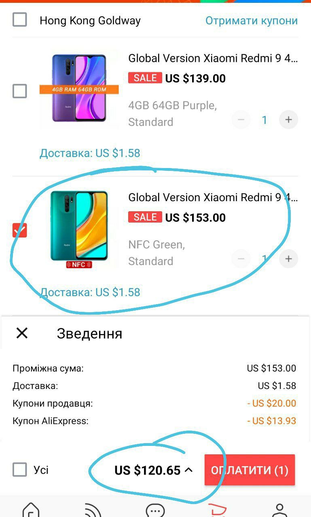
Task: Close the Зведення summary panel
Action: (x=22, y=333)
